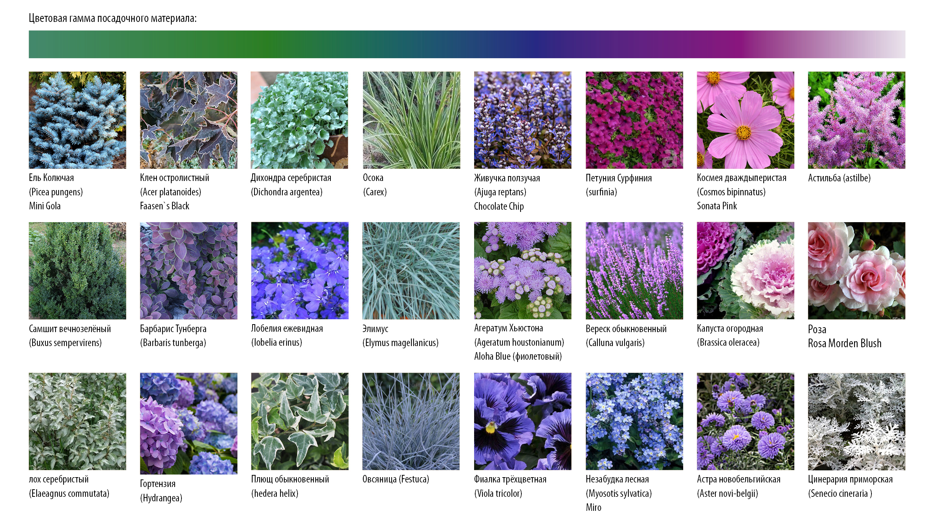Viewport: 938px width, 521px height.
Task: Click the Buxus sempervirens boxwood image
Action: pyautogui.click(x=78, y=271)
